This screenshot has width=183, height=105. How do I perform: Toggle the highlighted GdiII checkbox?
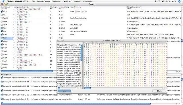click(2, 38)
